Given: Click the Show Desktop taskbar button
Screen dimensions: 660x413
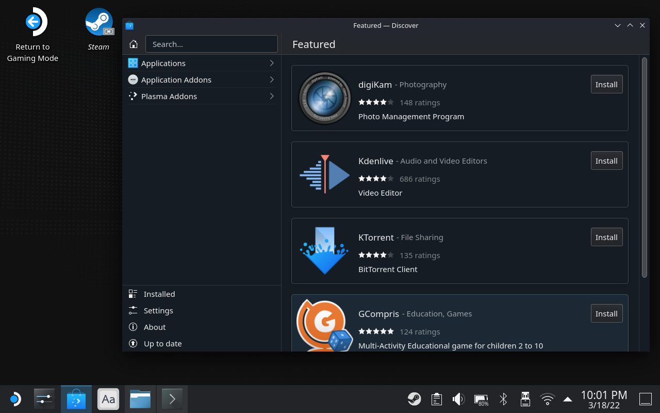Looking at the screenshot, I should click(646, 399).
